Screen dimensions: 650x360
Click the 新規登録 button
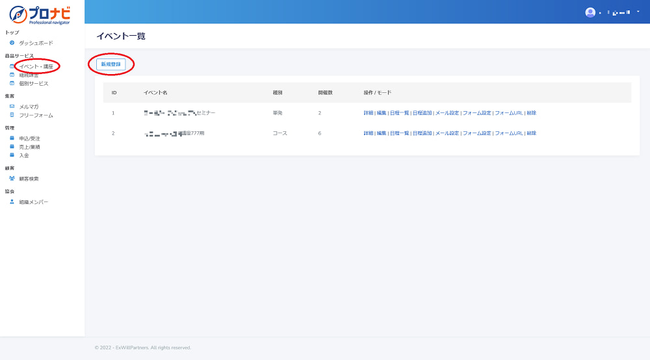(110, 64)
